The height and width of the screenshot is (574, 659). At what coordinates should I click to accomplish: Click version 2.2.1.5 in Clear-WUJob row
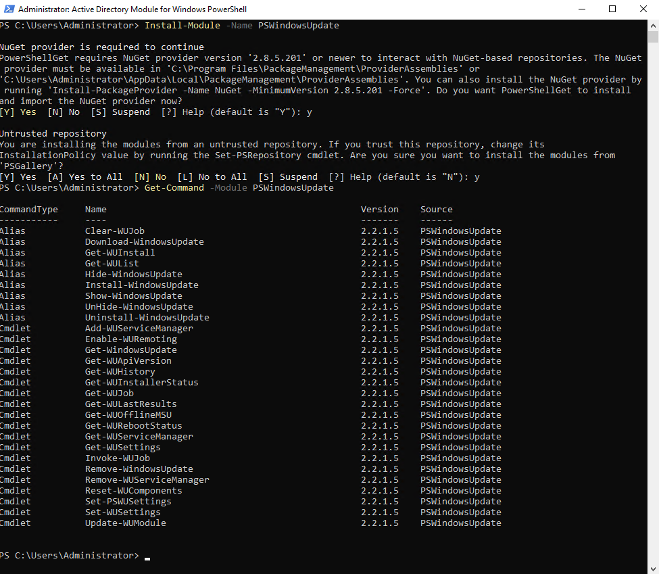coord(379,231)
